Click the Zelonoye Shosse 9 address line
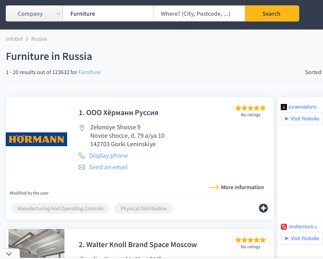Screen dimensions: 323x259 [115, 127]
